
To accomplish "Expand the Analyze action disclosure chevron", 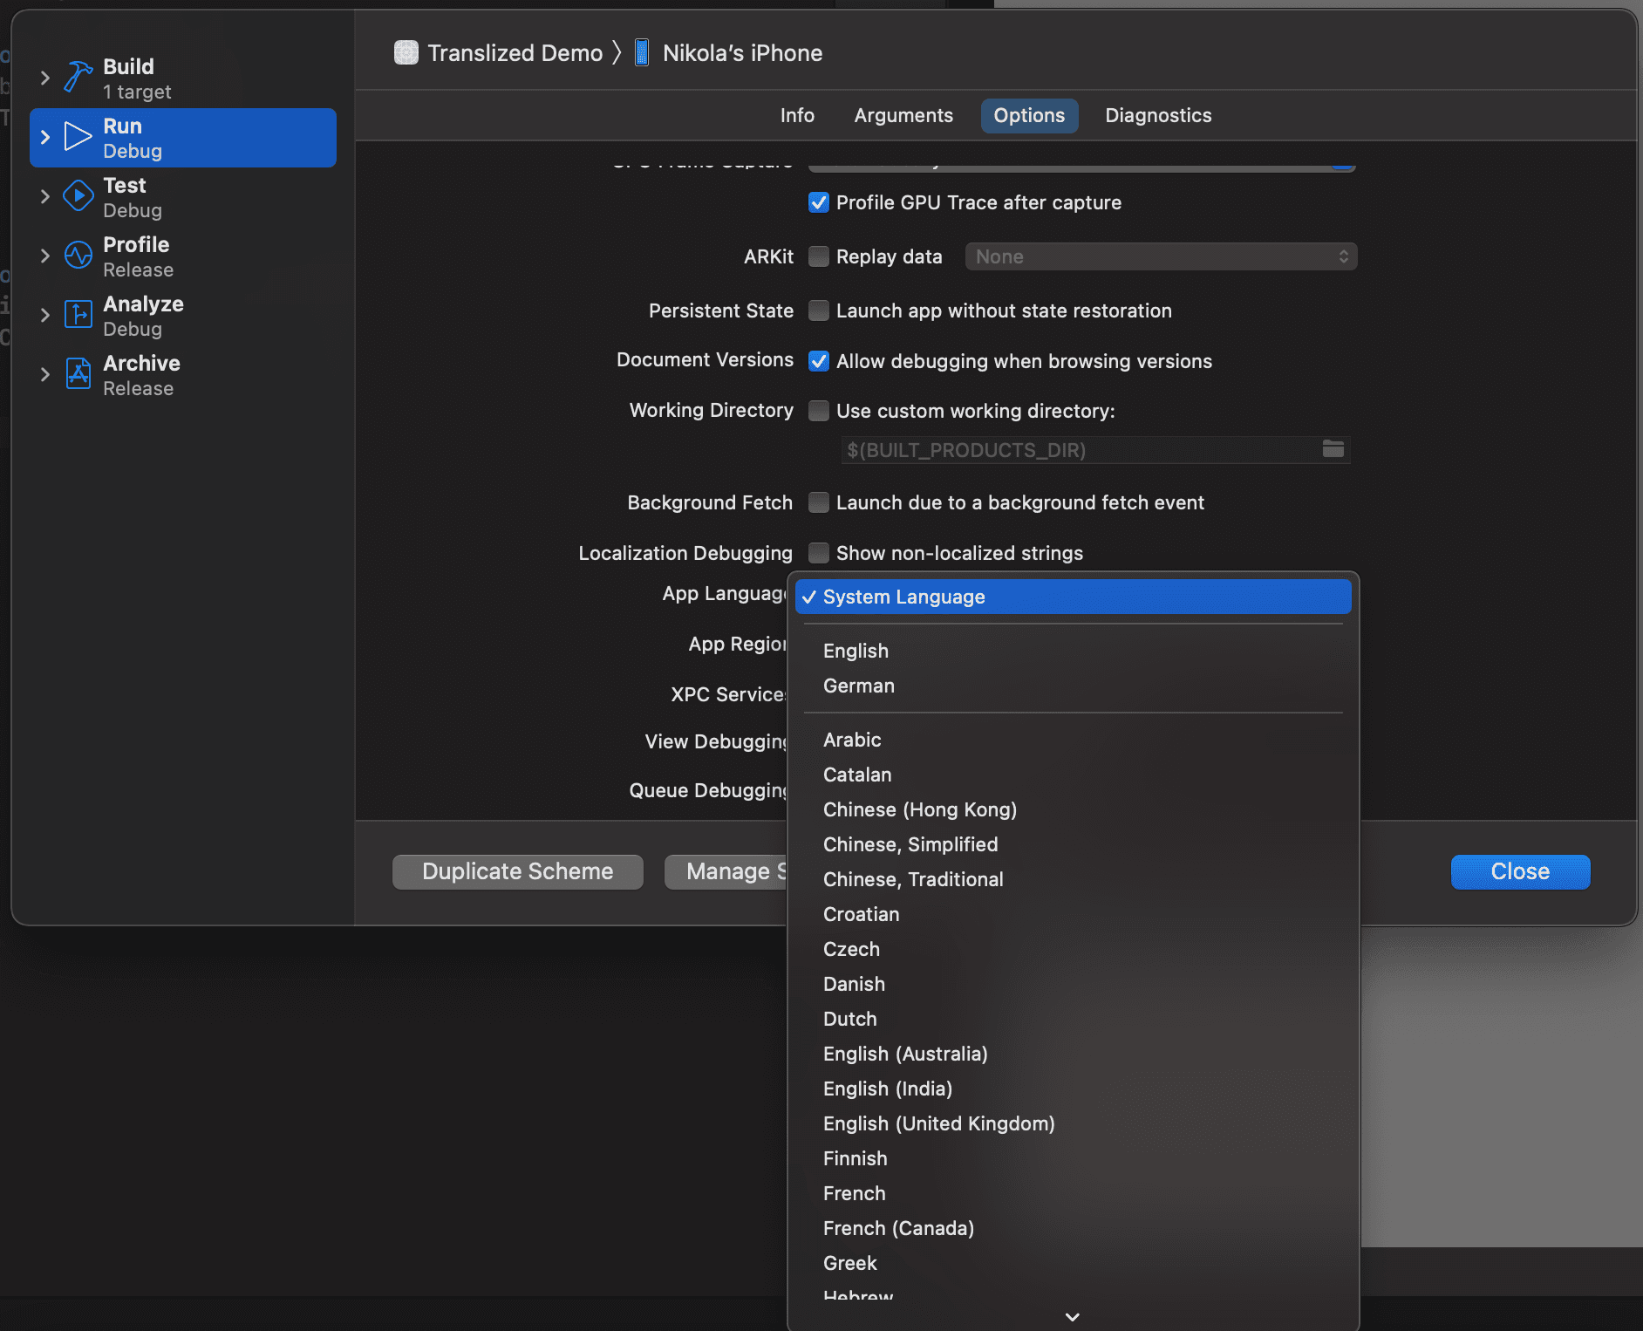I will click(x=45, y=315).
